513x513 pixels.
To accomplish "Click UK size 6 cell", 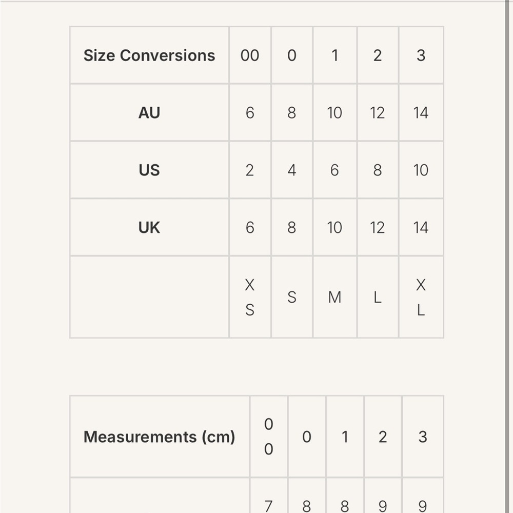I will point(250,227).
